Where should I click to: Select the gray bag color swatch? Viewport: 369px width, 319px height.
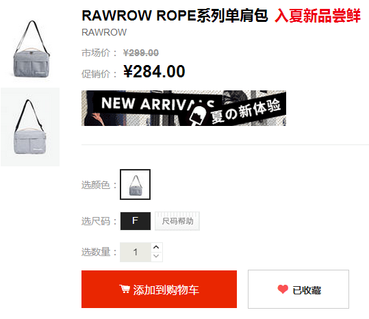[x=135, y=184]
